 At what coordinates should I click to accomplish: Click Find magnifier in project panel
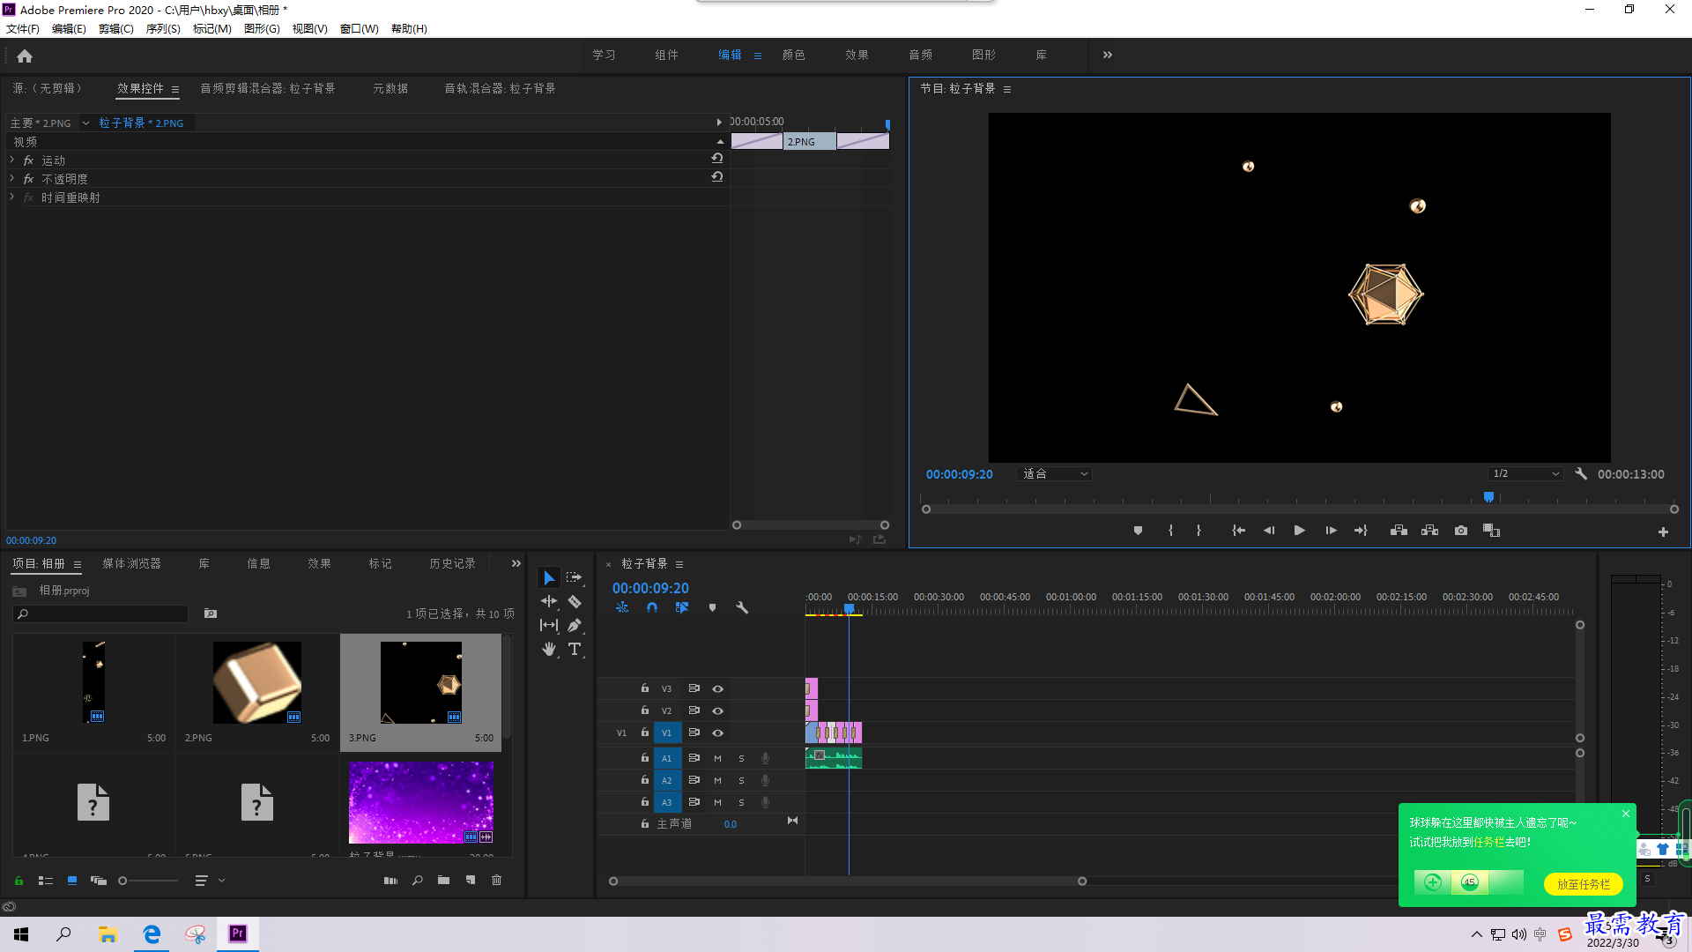[x=417, y=881]
